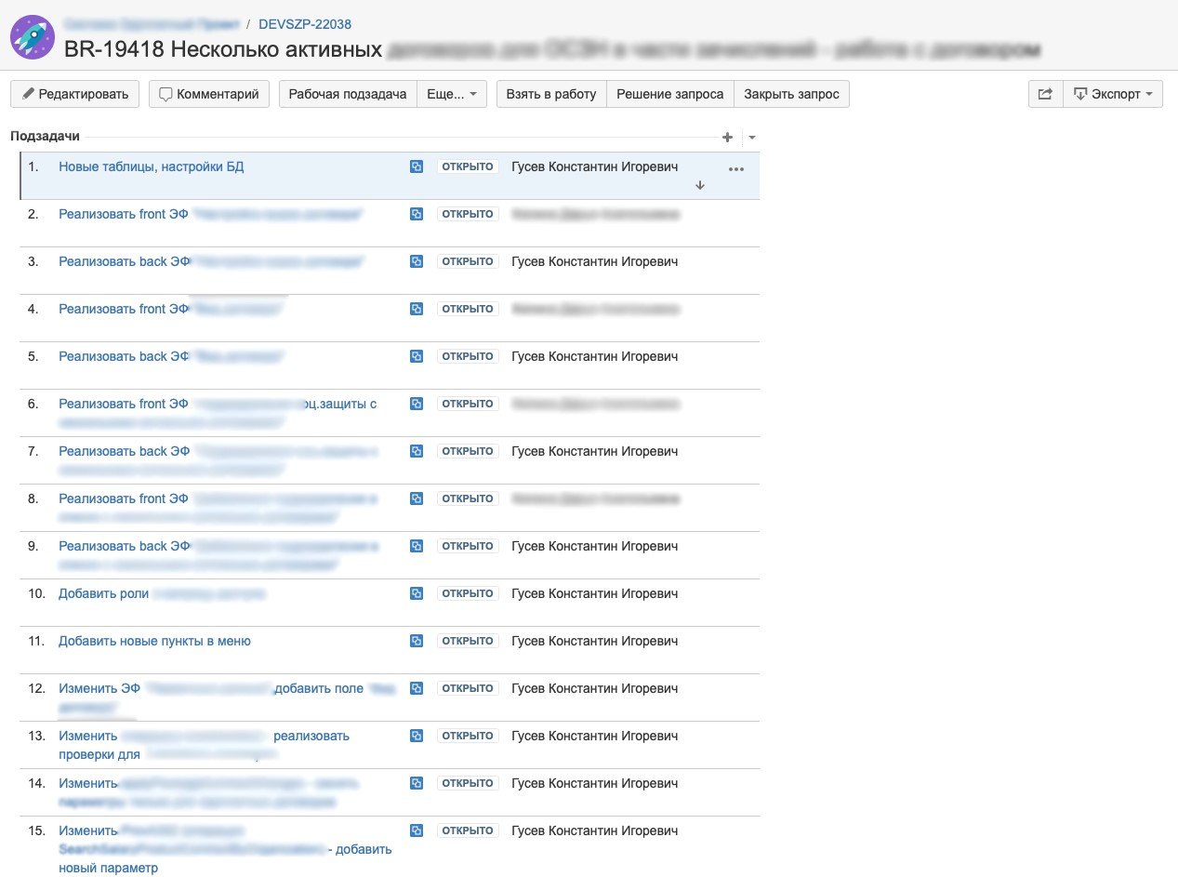Click subtask type icon in row 7
Screen dimensions: 1178x877
[x=417, y=452]
